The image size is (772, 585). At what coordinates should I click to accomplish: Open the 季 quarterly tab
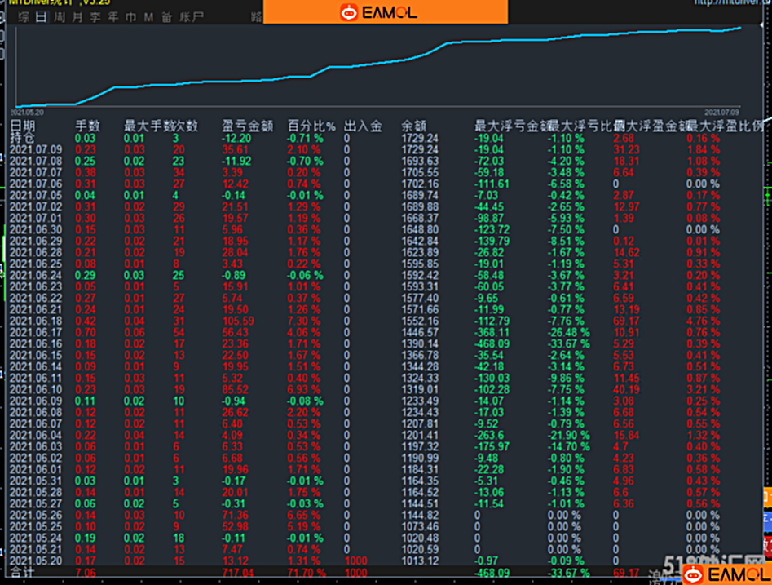coord(95,18)
